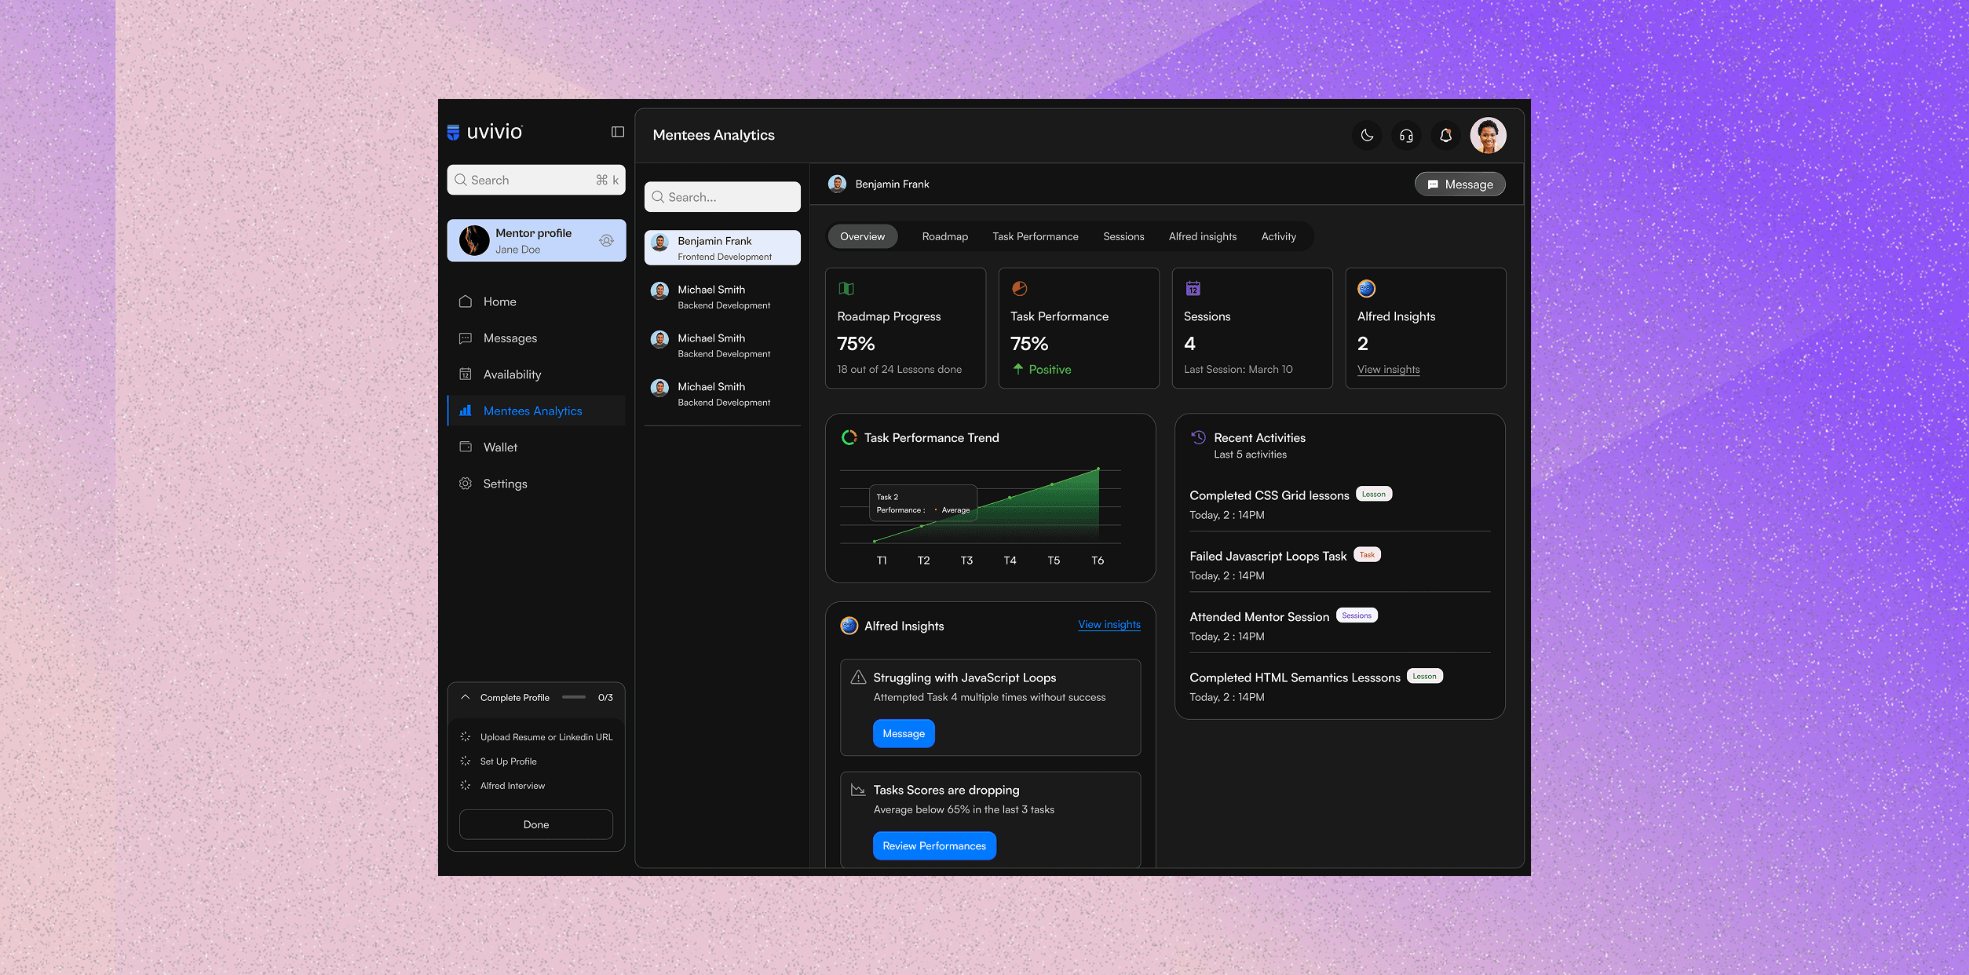Click the T6 data point on chart

(1098, 469)
